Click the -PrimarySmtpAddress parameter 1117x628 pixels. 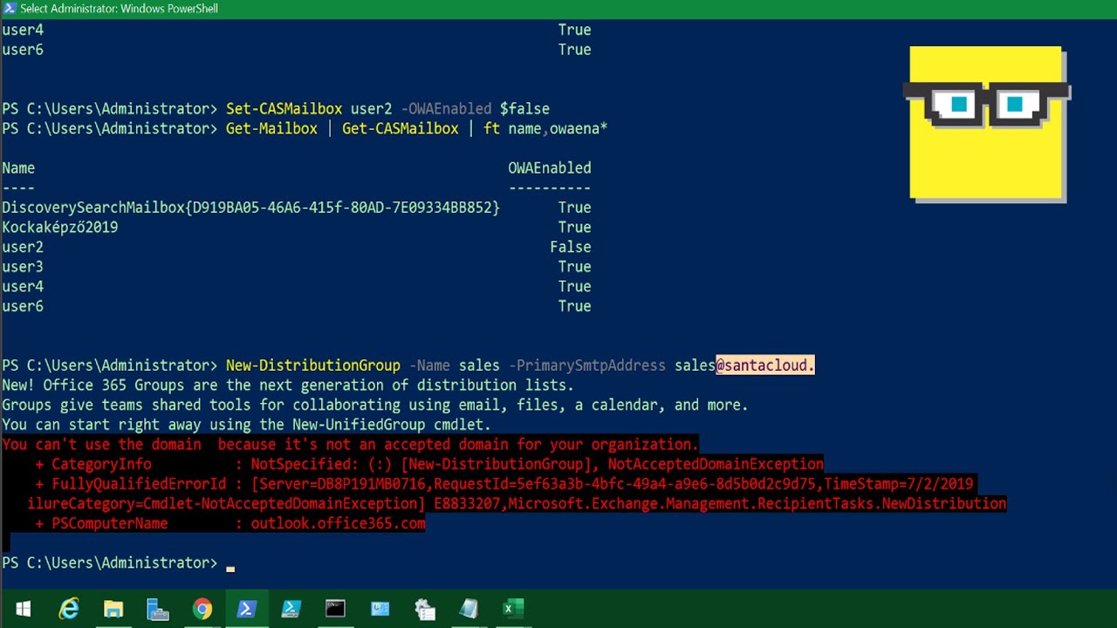click(x=586, y=365)
